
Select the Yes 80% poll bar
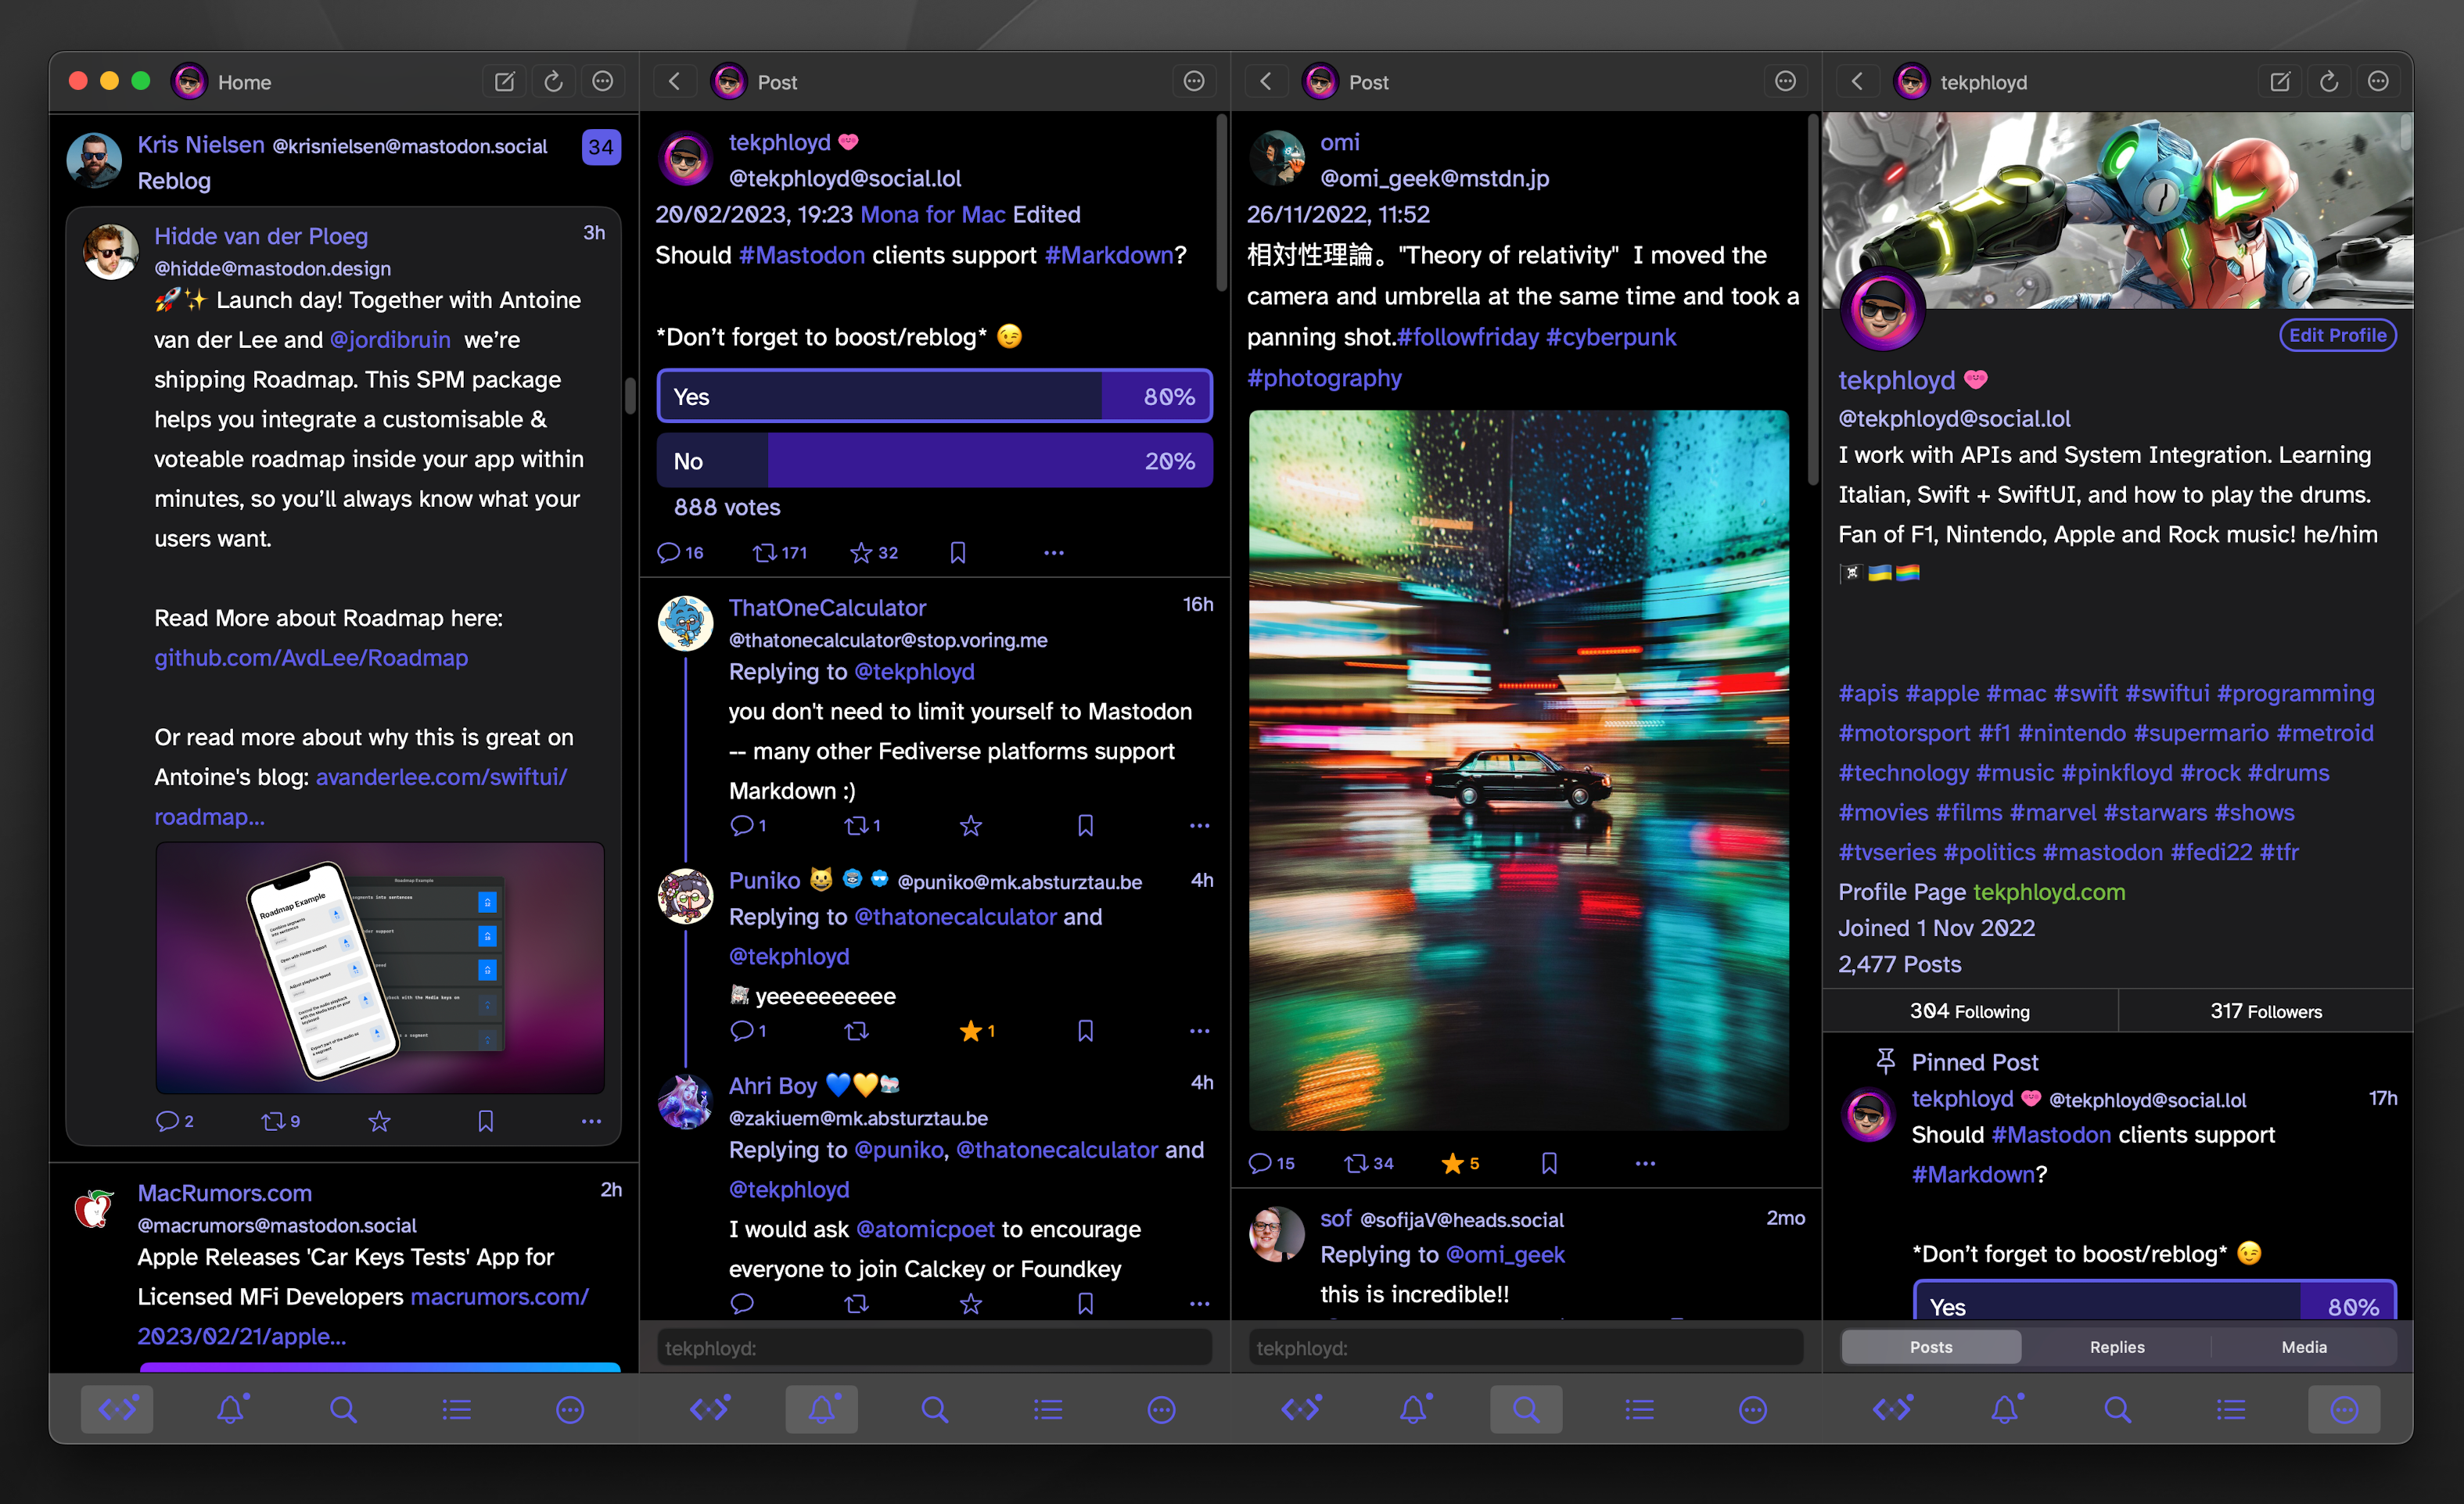(x=934, y=397)
